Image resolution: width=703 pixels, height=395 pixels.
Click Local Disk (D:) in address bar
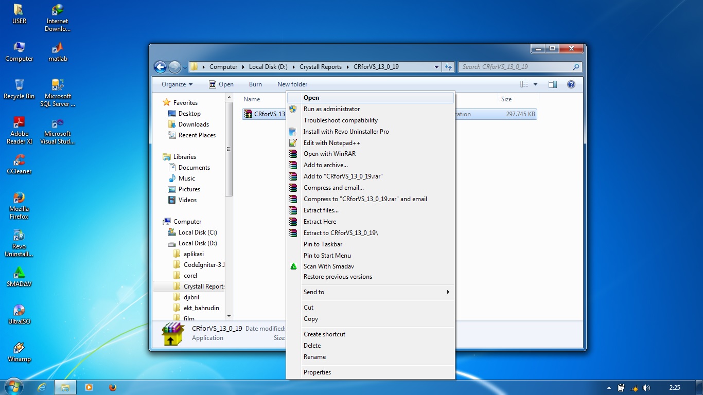(269, 67)
